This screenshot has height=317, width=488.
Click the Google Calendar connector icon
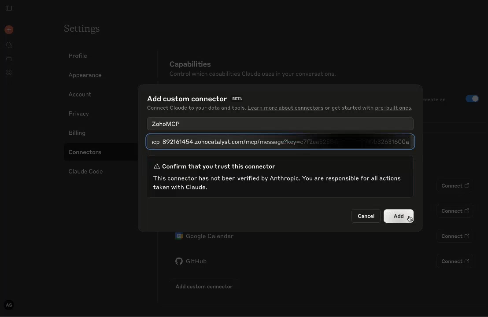click(179, 236)
